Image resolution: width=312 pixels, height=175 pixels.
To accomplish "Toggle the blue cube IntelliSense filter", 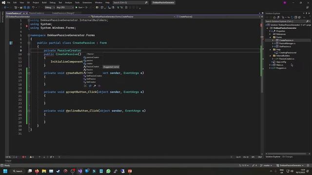I will pyautogui.click(x=90, y=86).
